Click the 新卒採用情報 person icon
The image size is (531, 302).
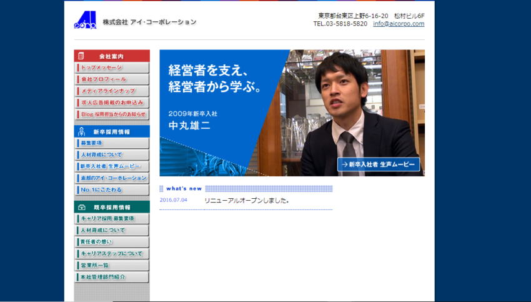point(81,131)
